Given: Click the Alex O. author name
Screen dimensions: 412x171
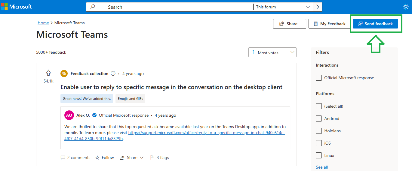Looking at the screenshot, I should click(x=83, y=115).
